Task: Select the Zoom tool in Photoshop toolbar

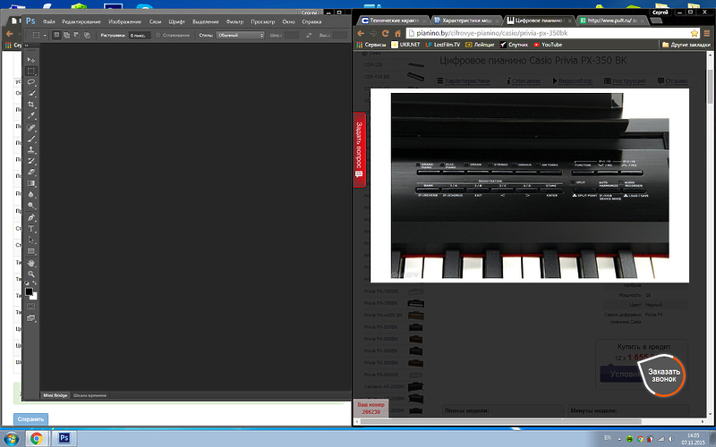Action: [31, 274]
